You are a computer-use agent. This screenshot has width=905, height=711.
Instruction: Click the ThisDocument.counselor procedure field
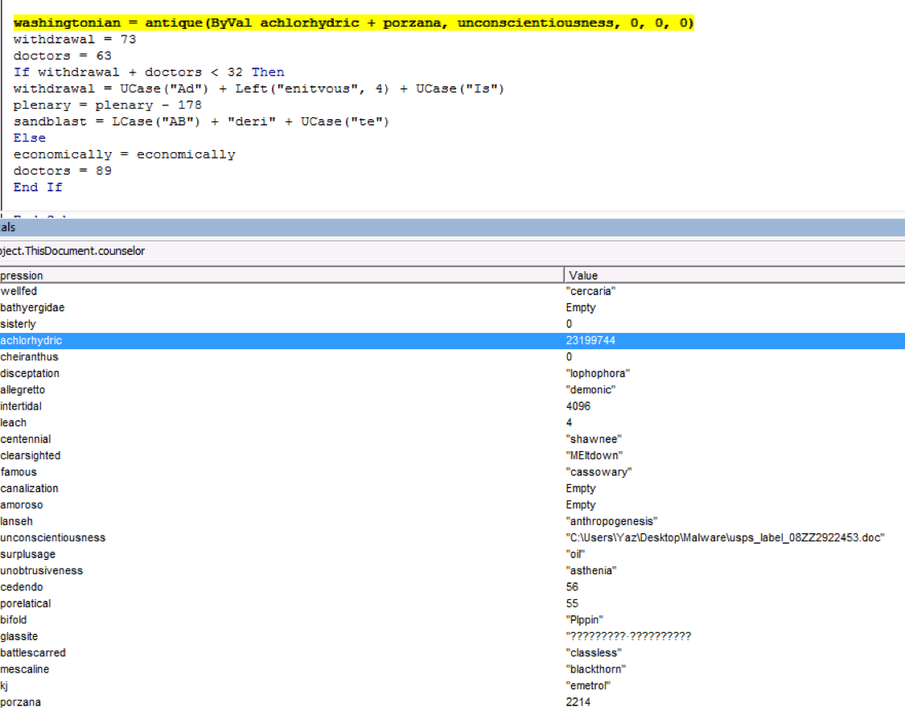[x=452, y=251]
